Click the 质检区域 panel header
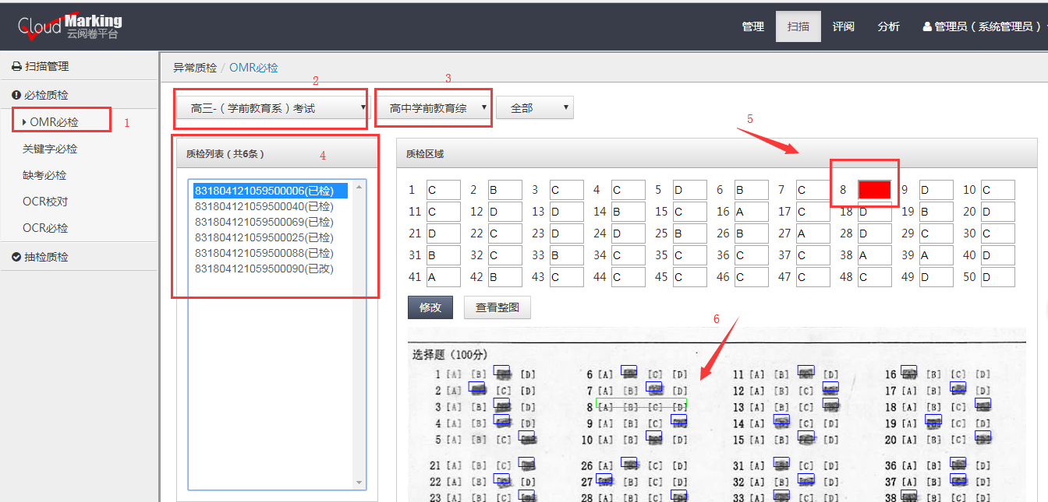 pos(717,154)
